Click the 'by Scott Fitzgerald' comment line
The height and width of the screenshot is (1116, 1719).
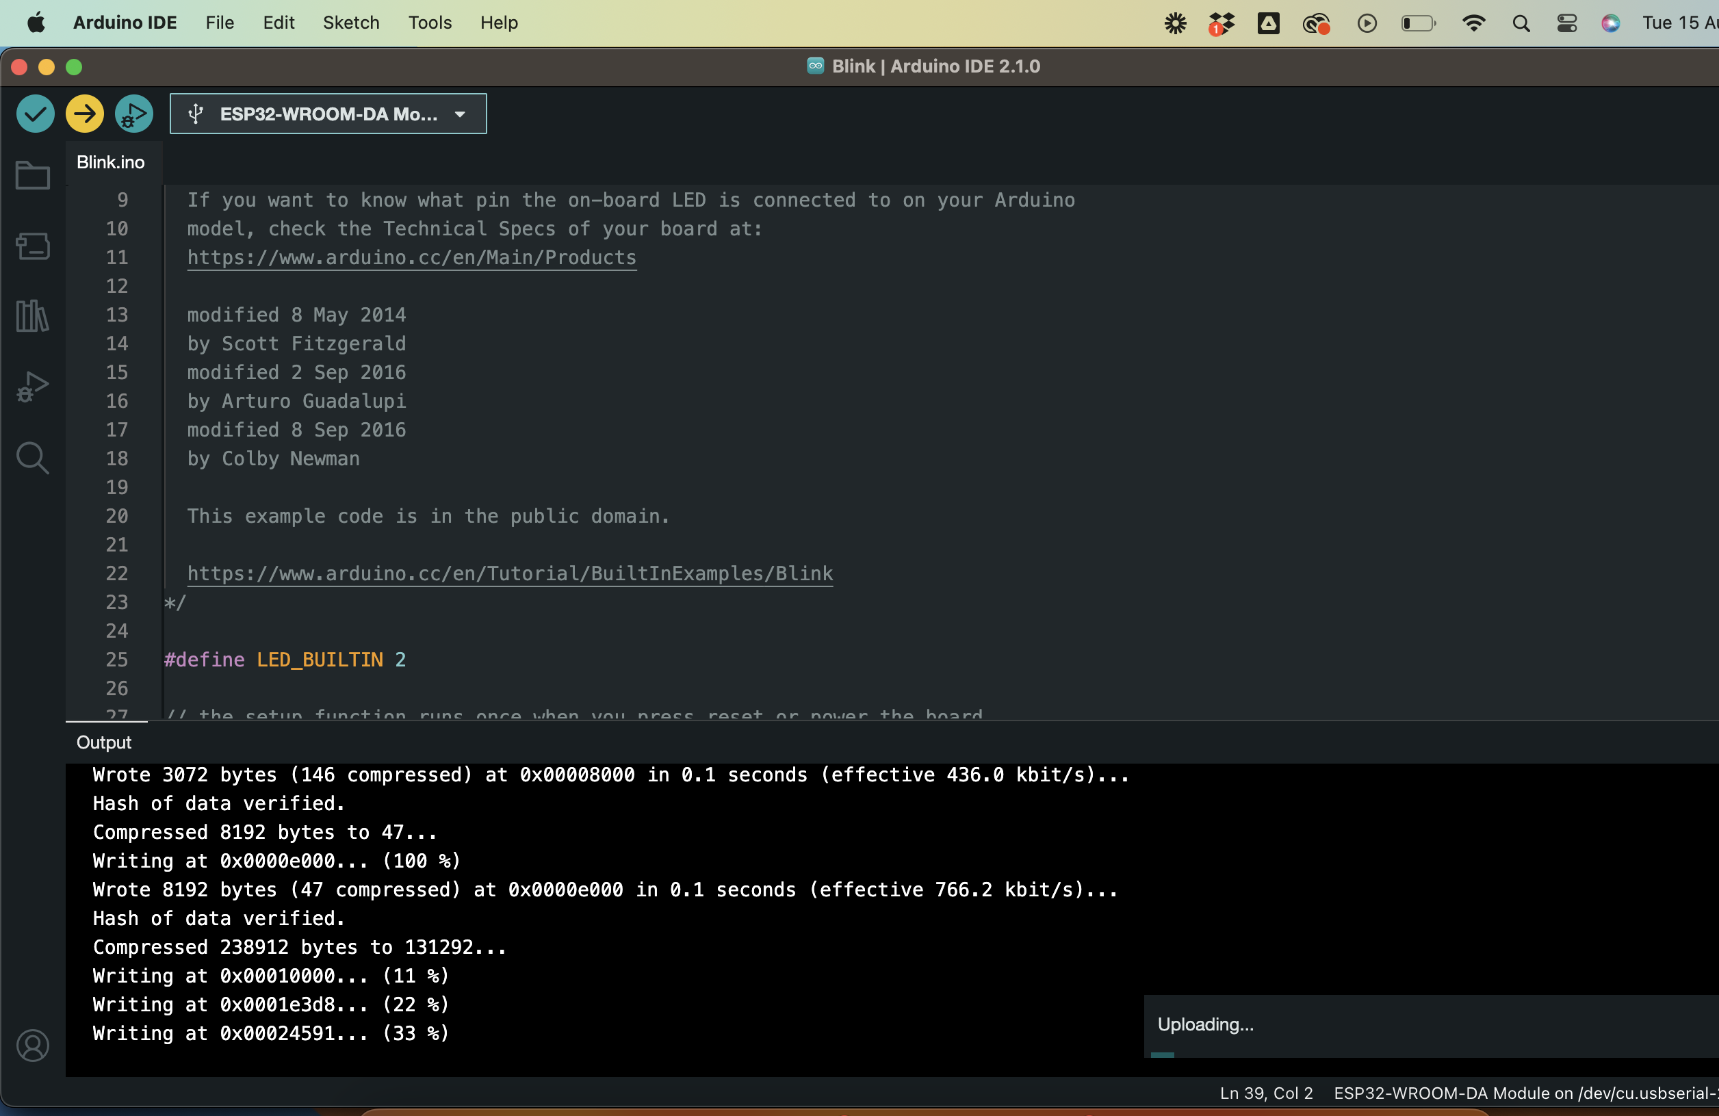click(296, 343)
